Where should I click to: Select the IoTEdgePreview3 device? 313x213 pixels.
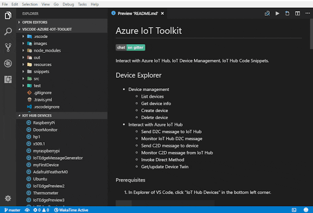[x=62, y=200]
